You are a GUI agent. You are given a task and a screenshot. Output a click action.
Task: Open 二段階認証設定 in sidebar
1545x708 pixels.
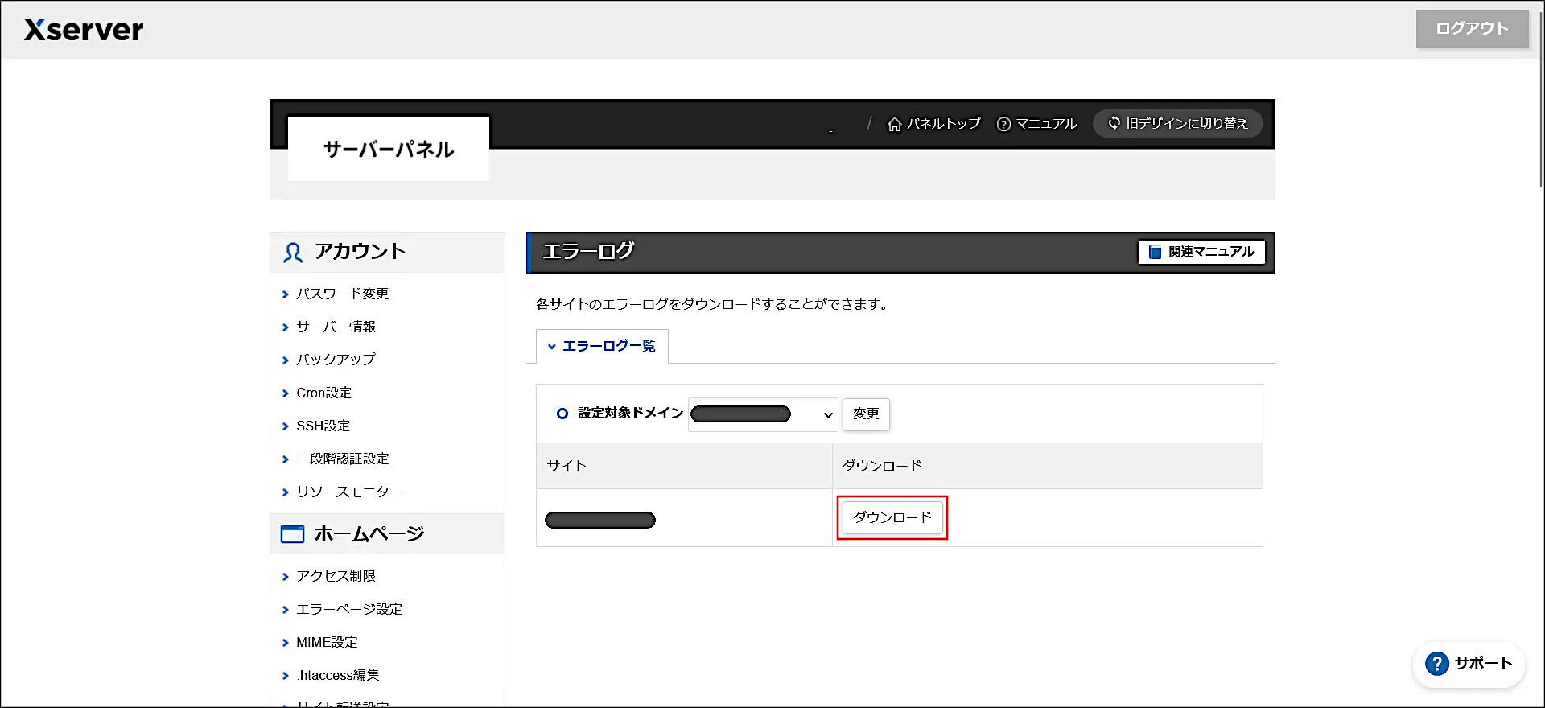click(x=342, y=459)
